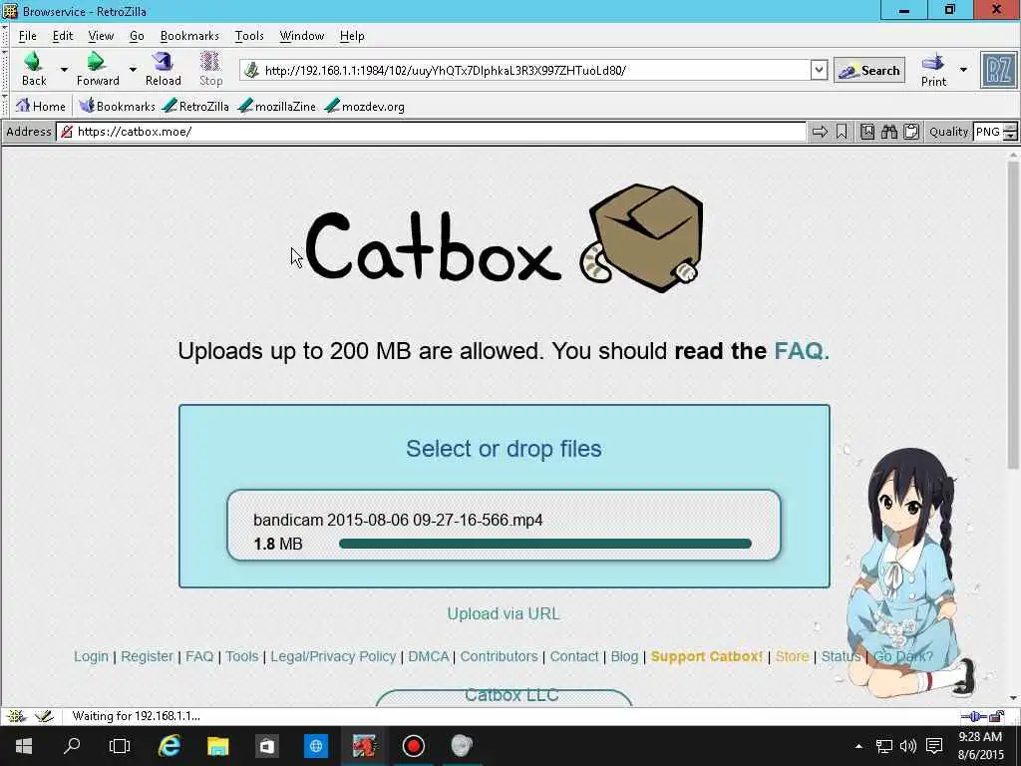
Task: Click the bandicam 2015-08-06 09-27-16-566.mp4 file name
Action: pyautogui.click(x=398, y=520)
